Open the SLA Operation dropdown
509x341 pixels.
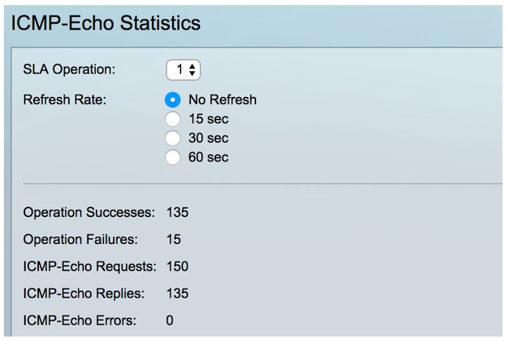pyautogui.click(x=184, y=70)
